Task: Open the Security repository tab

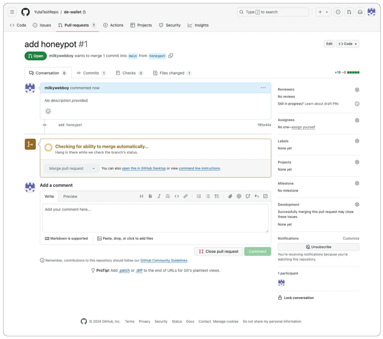Action: 170,25
